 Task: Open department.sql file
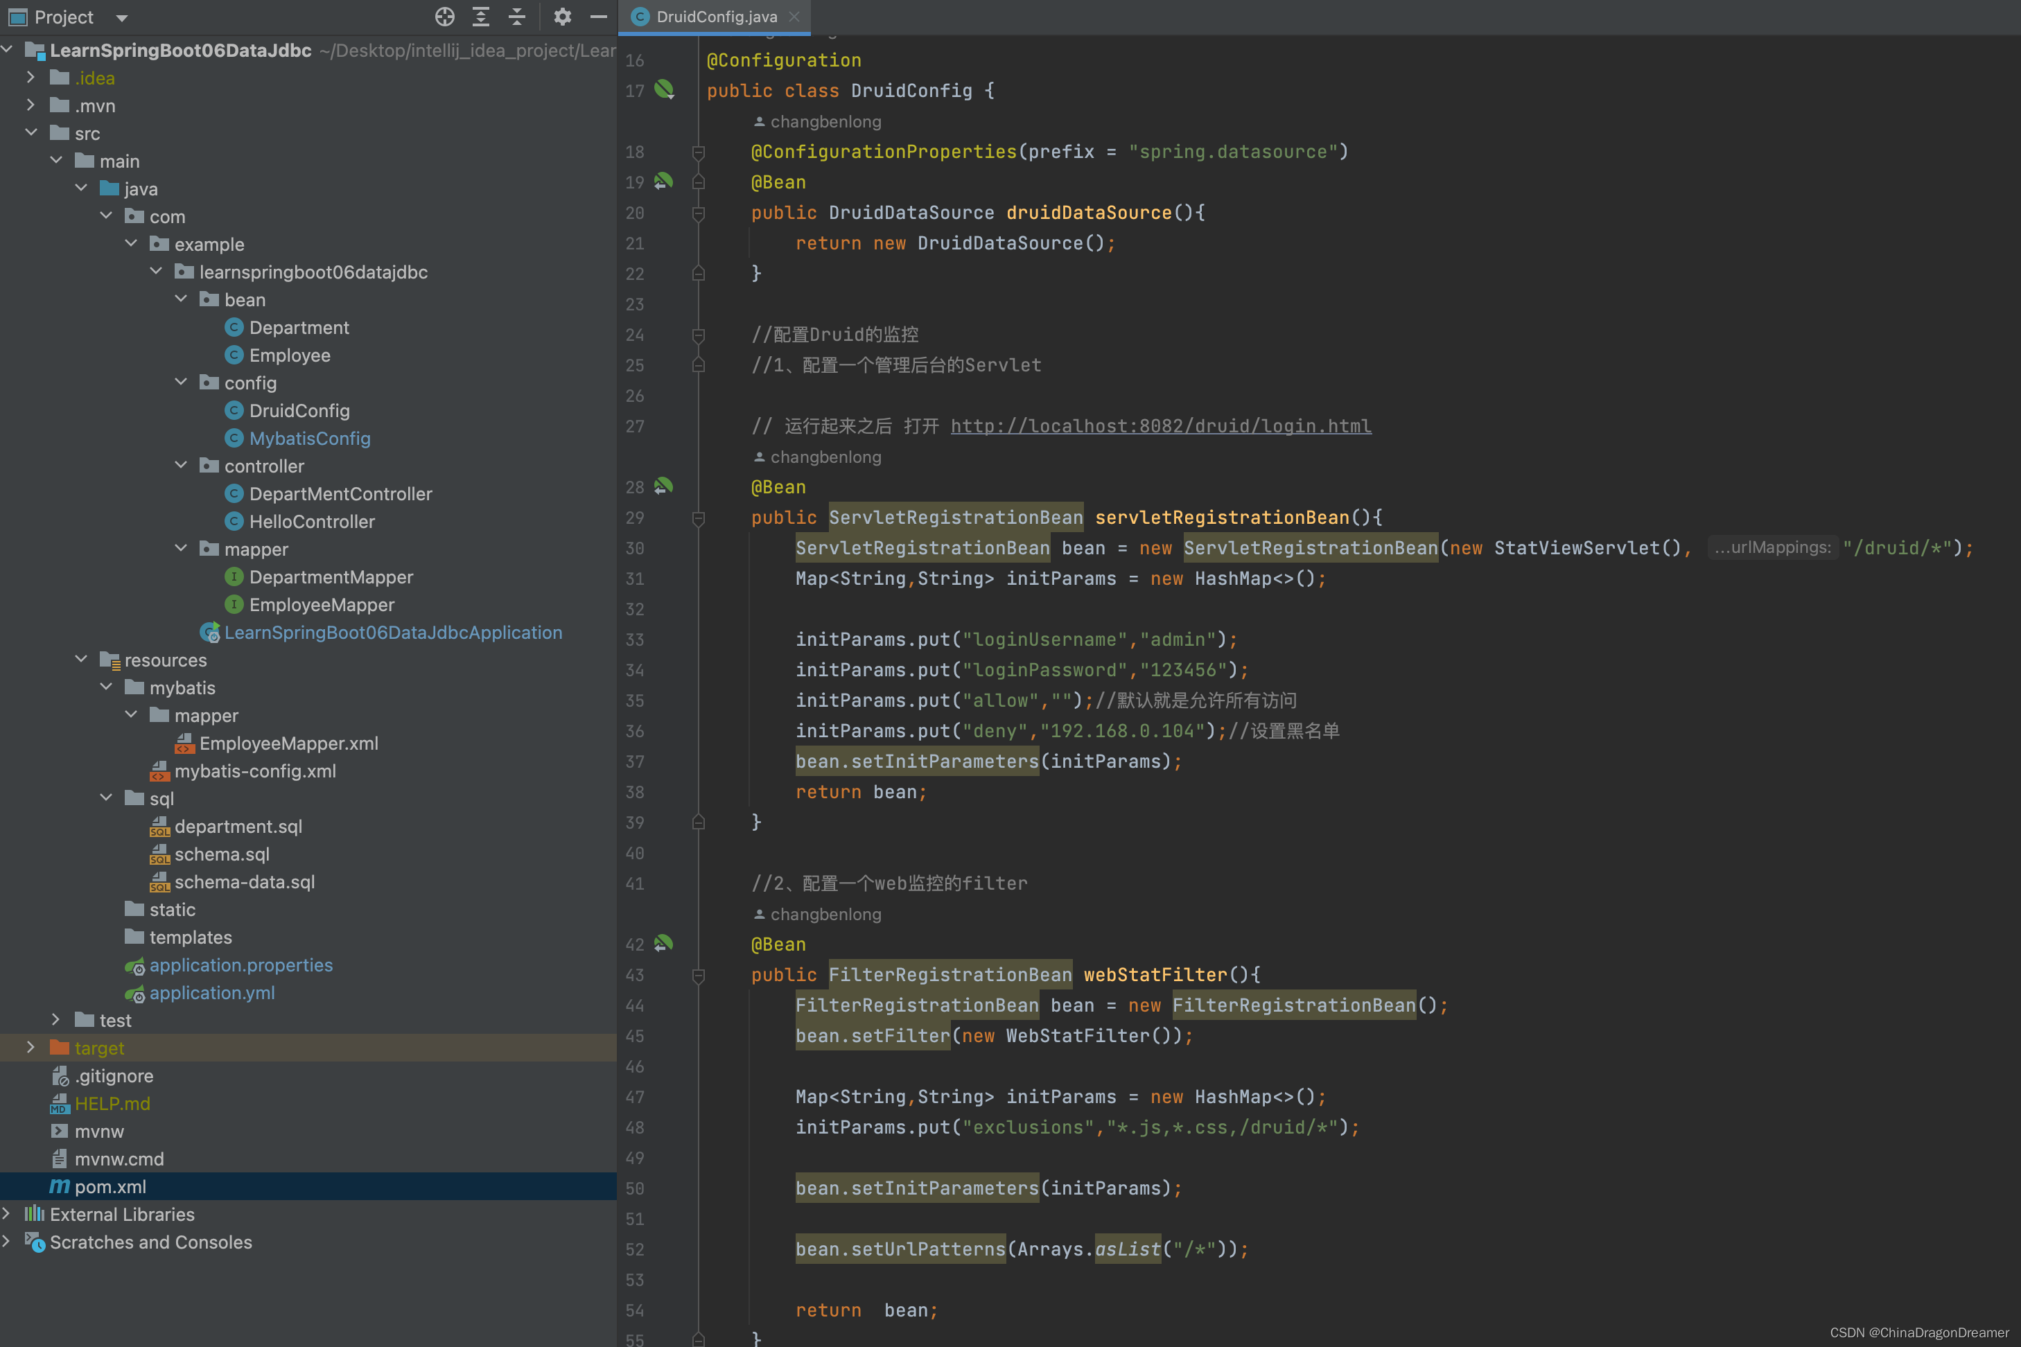click(x=237, y=827)
